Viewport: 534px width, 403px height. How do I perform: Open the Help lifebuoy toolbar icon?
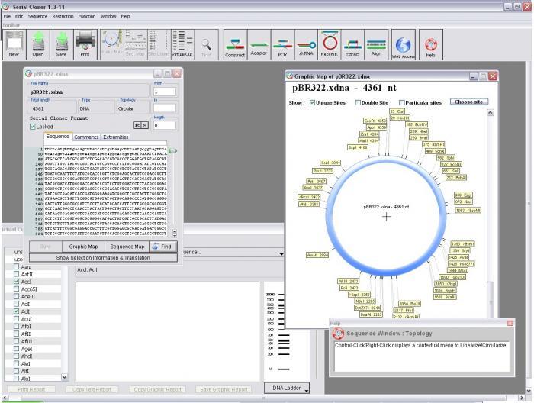click(431, 44)
